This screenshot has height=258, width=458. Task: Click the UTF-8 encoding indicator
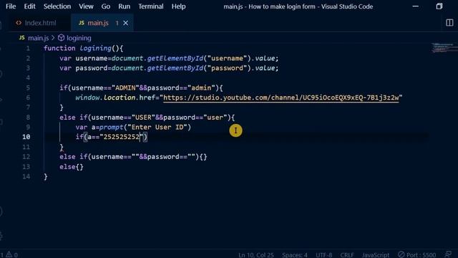pos(324,255)
